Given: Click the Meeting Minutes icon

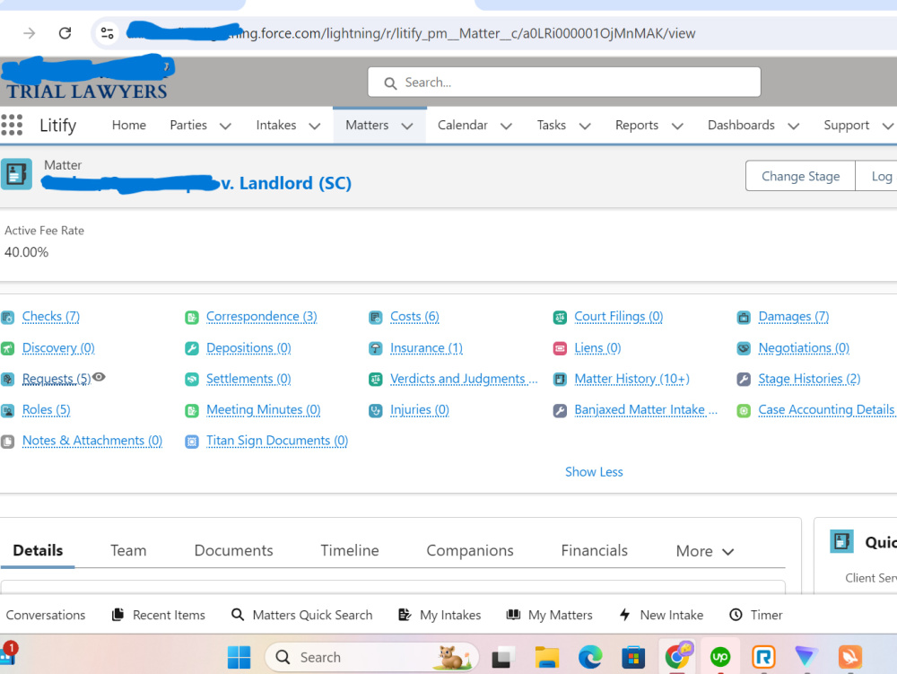Looking at the screenshot, I should click(192, 410).
